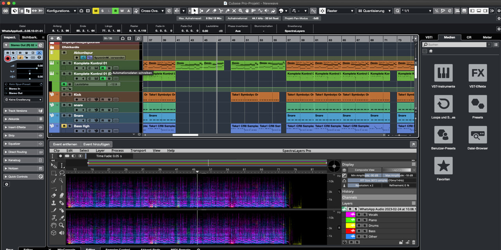Click the Event entfernen button
Image resolution: width=501 pixels, height=250 pixels.
[65, 144]
